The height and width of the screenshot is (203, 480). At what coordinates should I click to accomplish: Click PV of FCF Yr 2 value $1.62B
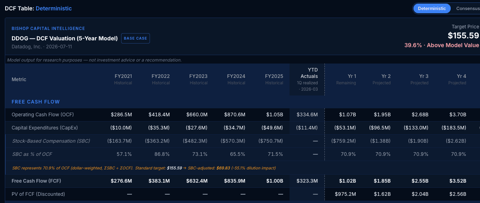click(382, 194)
